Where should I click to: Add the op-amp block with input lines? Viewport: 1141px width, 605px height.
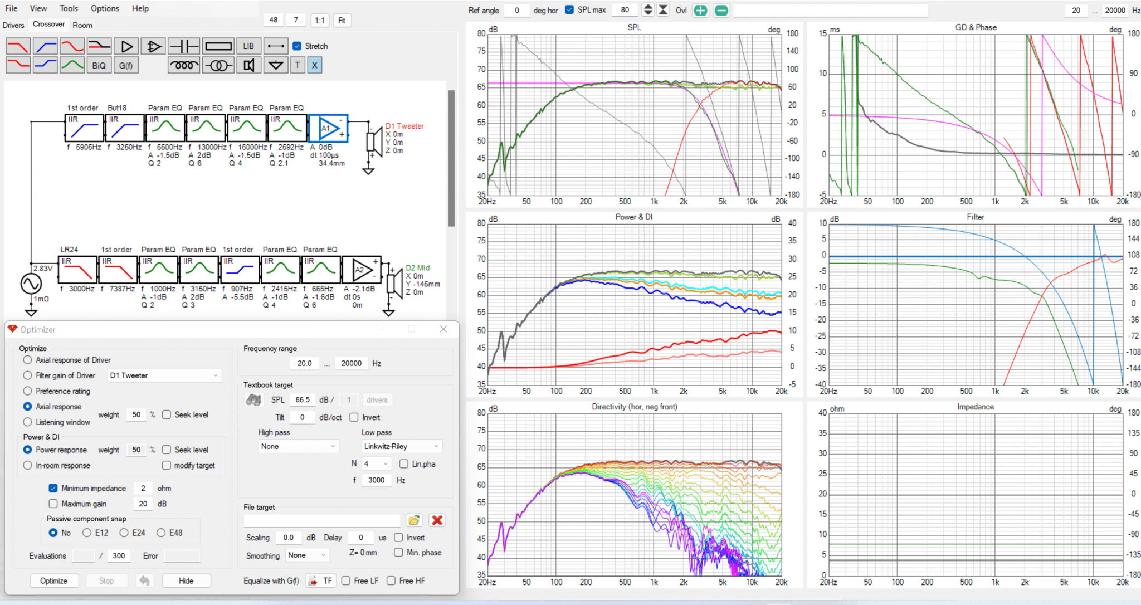[153, 46]
